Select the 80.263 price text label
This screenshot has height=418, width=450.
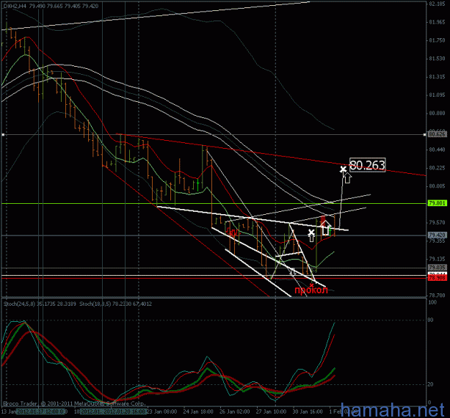[367, 165]
